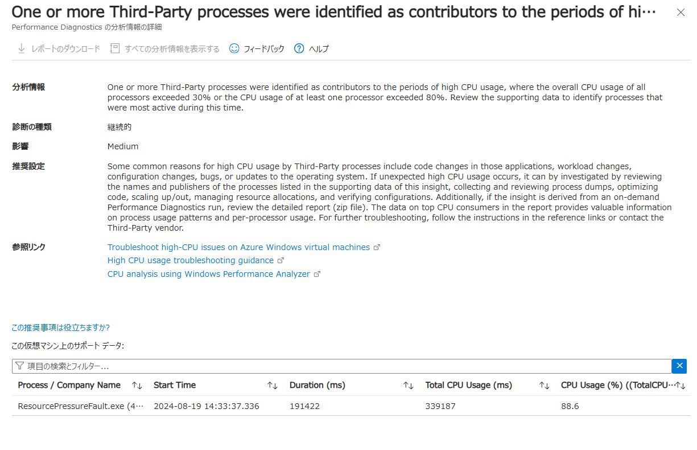Open Troubleshoot high-CPU issues on Azure link

click(x=238, y=247)
